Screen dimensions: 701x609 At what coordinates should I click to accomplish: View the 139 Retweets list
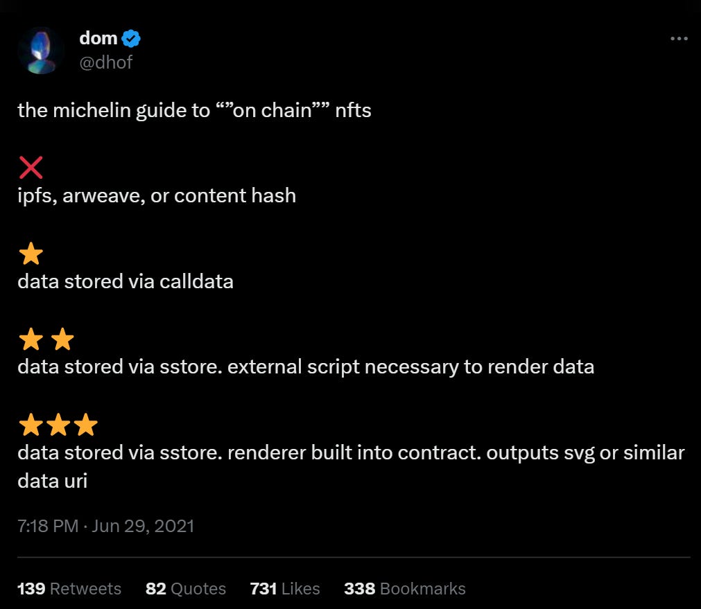tap(69, 589)
